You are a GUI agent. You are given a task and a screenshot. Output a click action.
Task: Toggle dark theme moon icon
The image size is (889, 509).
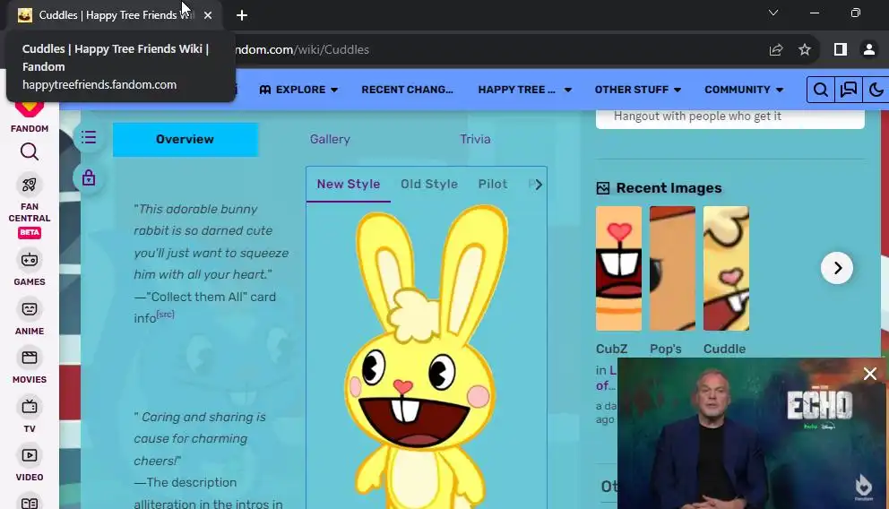[876, 90]
